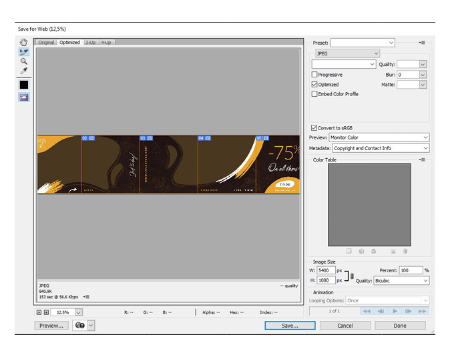Viewport: 454px width, 349px height.
Task: Switch to the 4-Up tab
Action: click(x=106, y=42)
